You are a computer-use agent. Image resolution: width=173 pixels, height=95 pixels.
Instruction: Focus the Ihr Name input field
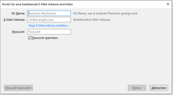(49, 13)
